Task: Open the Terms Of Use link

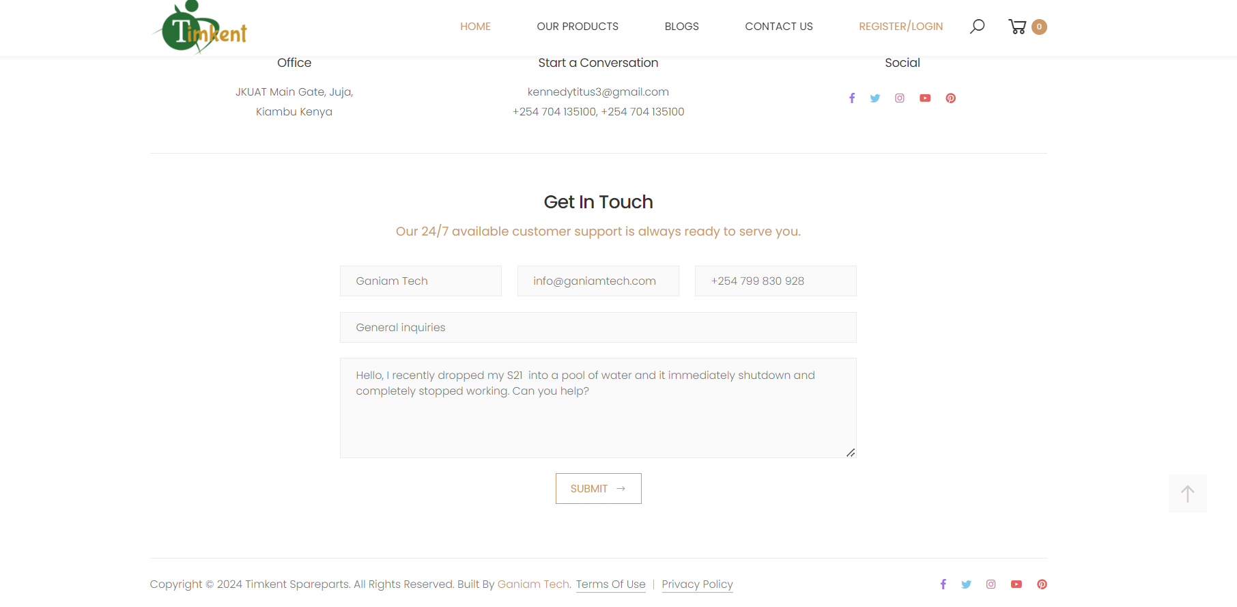Action: pos(611,584)
